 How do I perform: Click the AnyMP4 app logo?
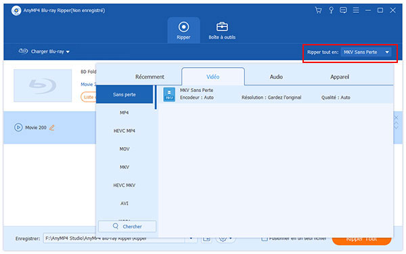[x=16, y=11]
